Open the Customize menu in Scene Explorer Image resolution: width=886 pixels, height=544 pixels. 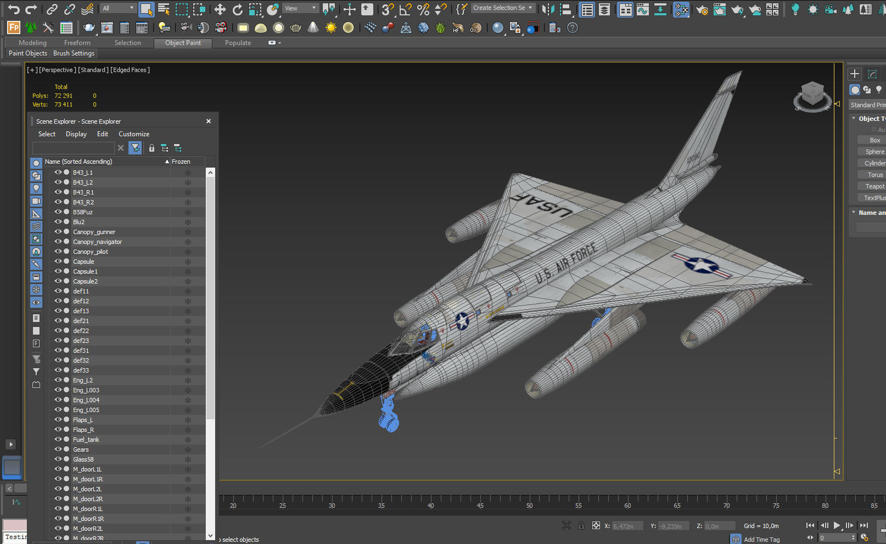tap(134, 134)
